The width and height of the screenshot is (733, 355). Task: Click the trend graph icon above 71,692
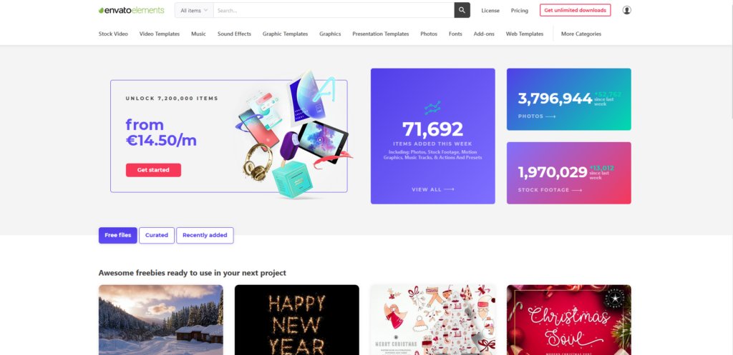coord(433,109)
